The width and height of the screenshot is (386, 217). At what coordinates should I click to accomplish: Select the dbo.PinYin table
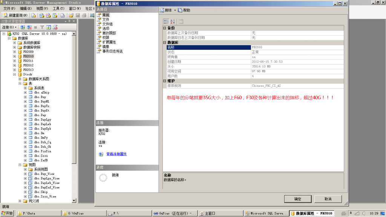pyautogui.click(x=43, y=151)
